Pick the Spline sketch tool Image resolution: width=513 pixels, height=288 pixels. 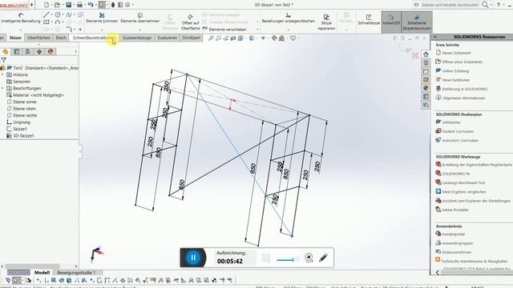point(69,14)
